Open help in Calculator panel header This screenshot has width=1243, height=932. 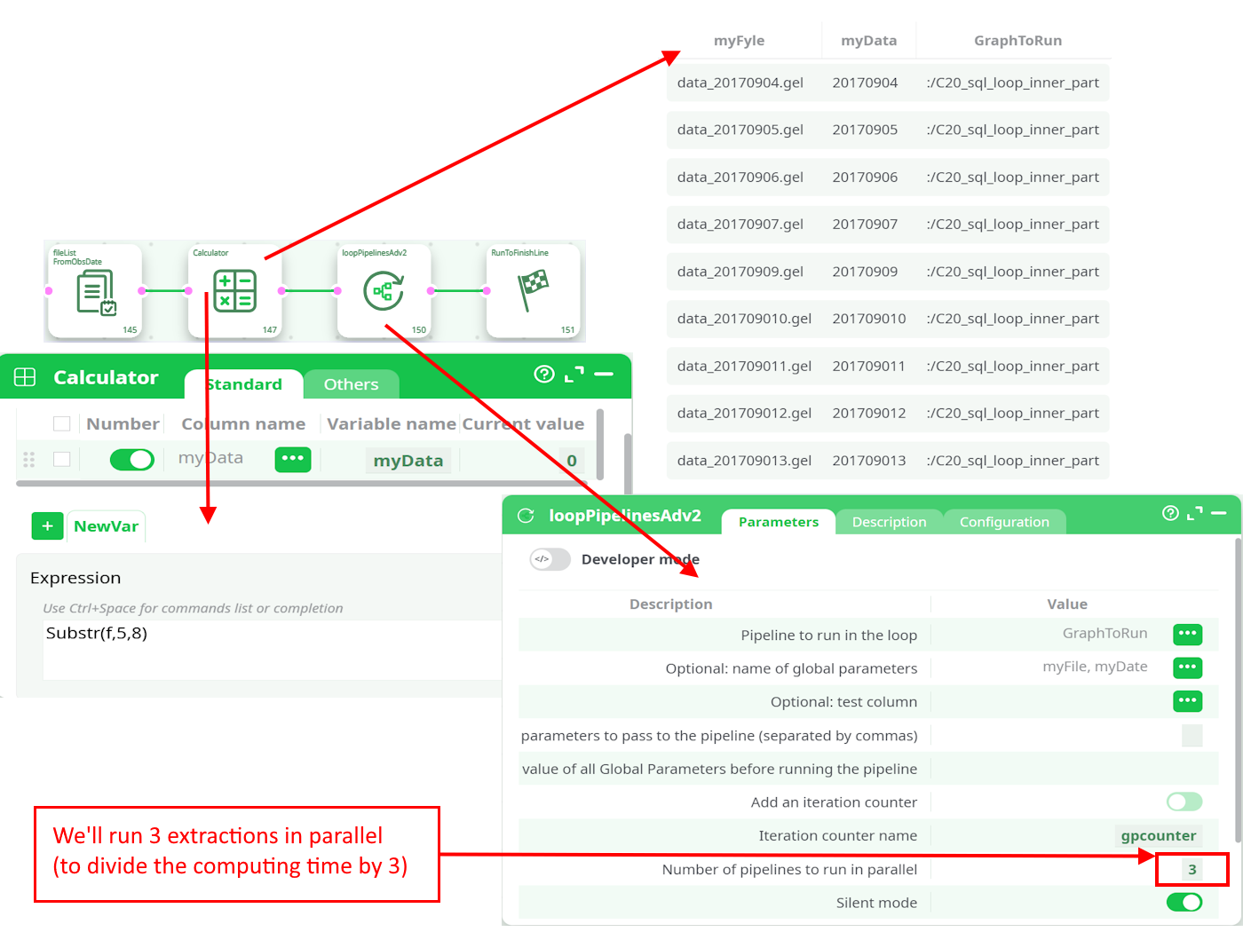pos(543,375)
